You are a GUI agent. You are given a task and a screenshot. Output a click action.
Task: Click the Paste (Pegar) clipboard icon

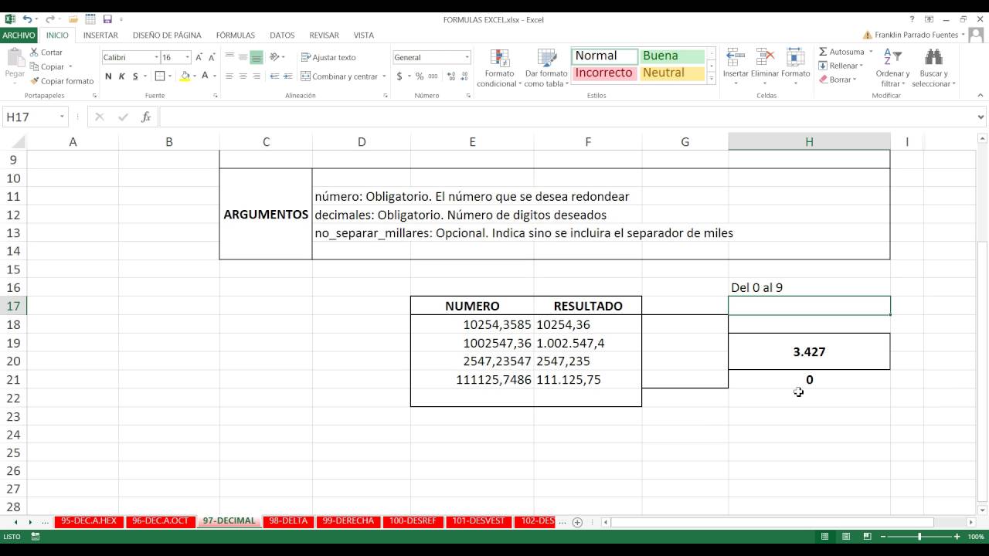pos(15,58)
